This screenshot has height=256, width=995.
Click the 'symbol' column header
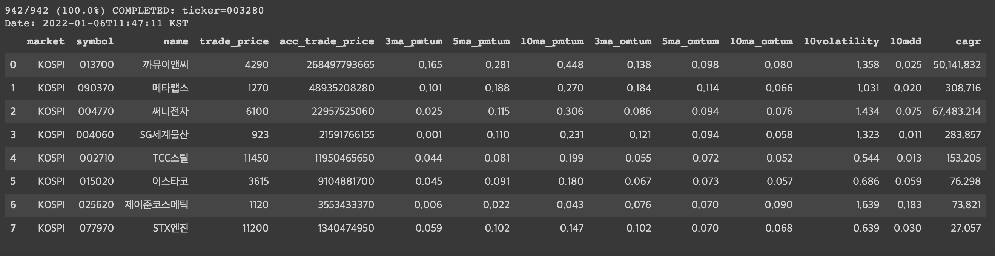95,41
